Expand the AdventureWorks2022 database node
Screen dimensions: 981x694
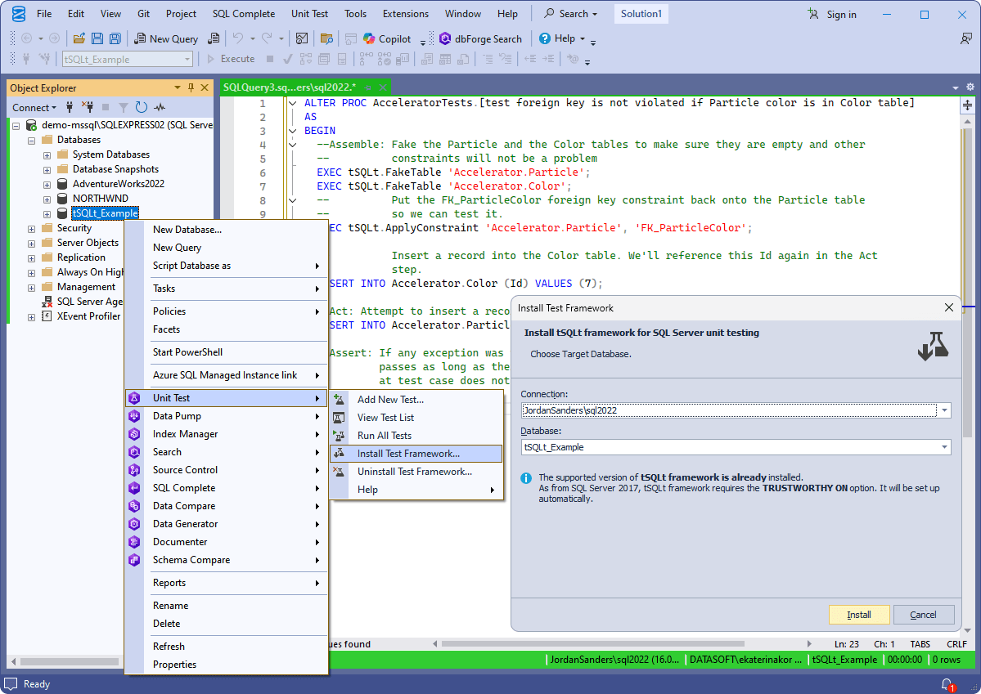click(x=47, y=185)
